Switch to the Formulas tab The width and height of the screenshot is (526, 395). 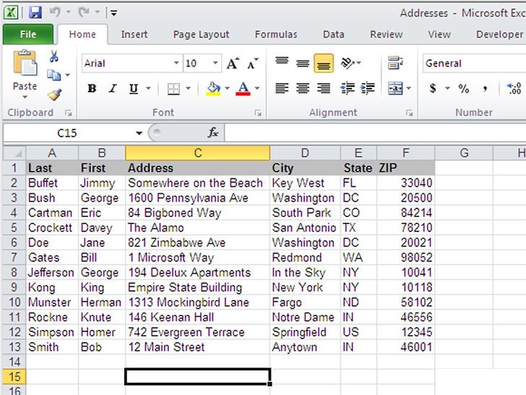coord(276,34)
